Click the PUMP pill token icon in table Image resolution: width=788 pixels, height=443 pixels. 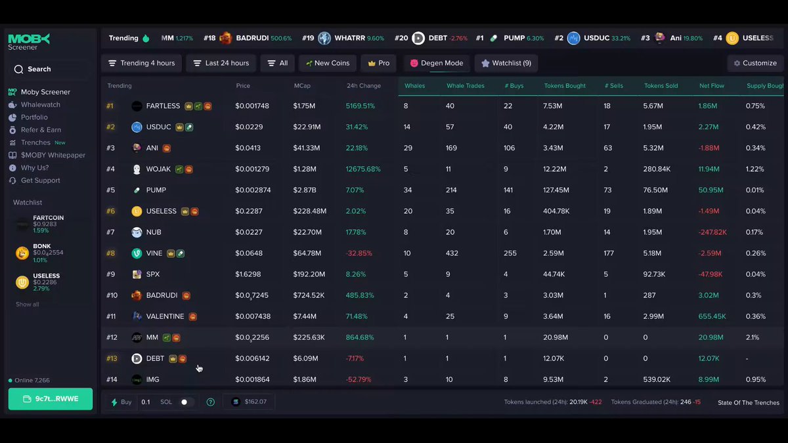[137, 190]
